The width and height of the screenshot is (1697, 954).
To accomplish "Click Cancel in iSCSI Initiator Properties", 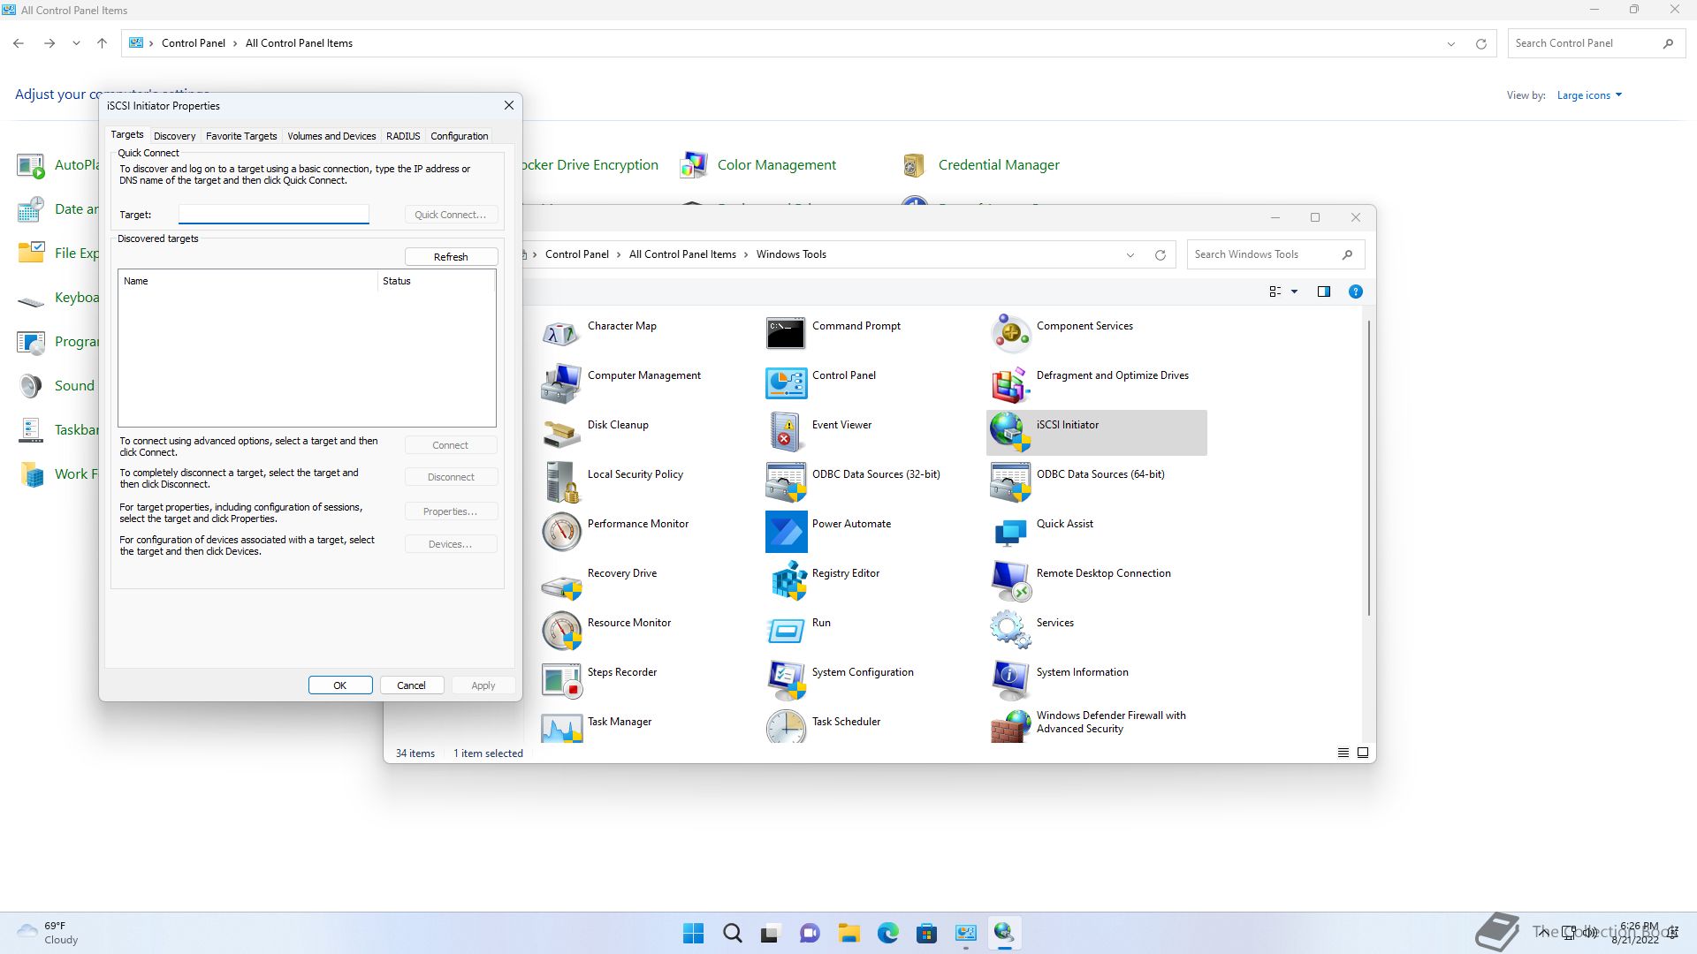I will pos(411,685).
